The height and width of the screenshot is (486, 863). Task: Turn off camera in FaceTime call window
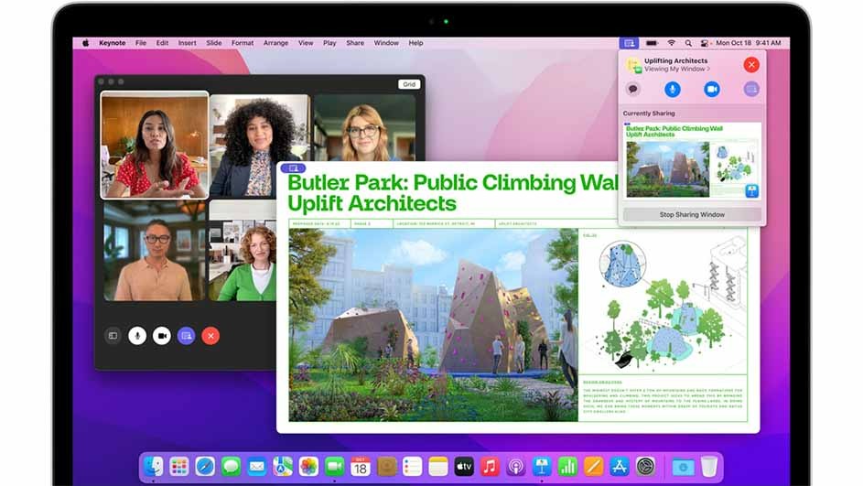pos(162,336)
